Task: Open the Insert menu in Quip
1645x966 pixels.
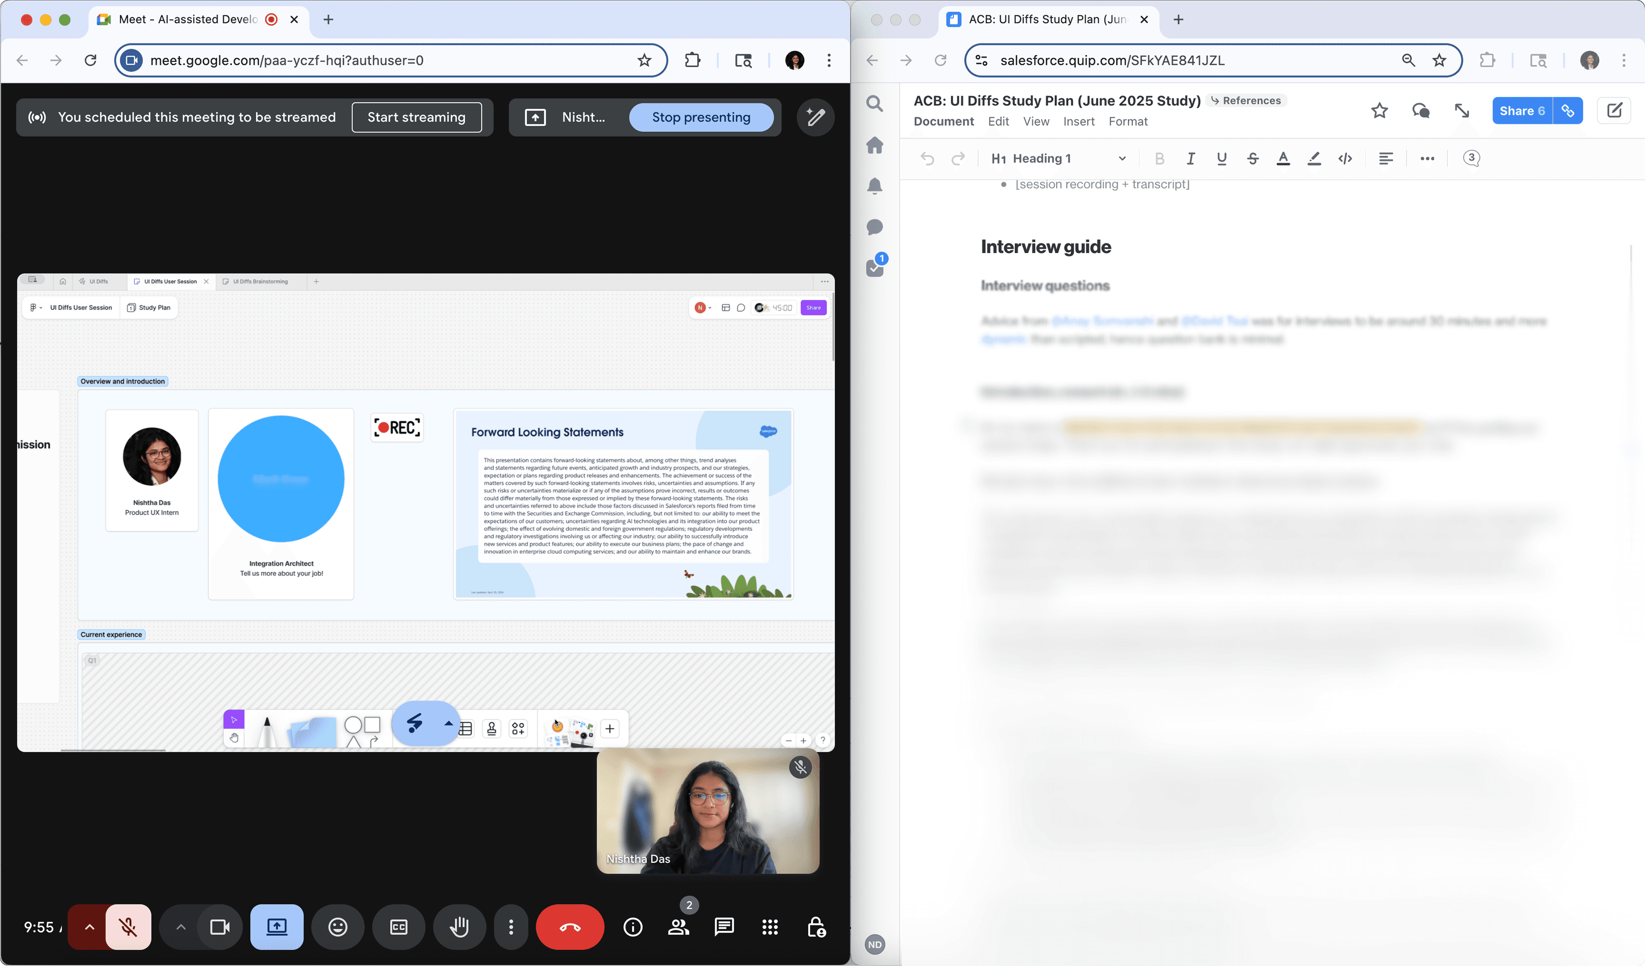Action: click(1078, 121)
